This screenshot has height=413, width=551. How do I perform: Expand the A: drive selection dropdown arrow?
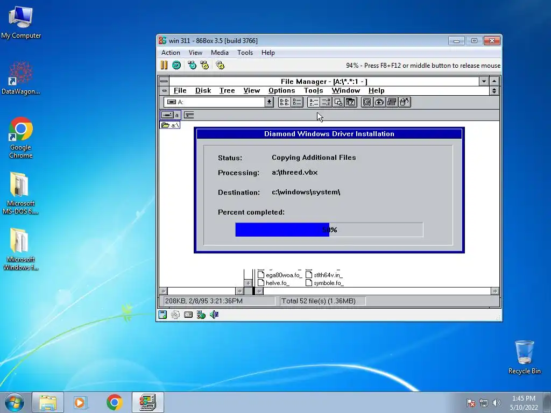tap(269, 102)
